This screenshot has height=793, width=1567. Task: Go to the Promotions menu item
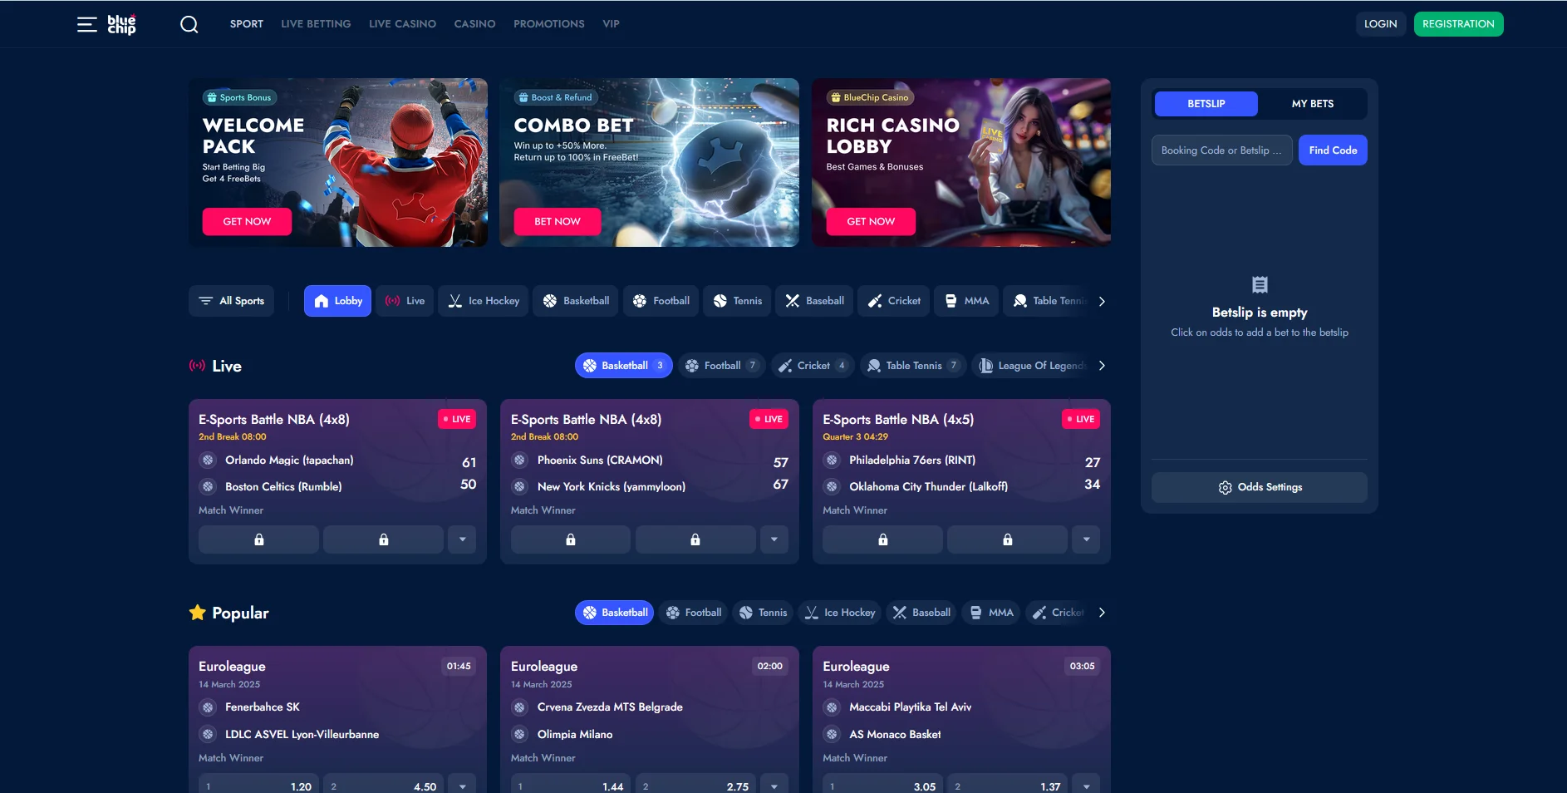pyautogui.click(x=548, y=24)
